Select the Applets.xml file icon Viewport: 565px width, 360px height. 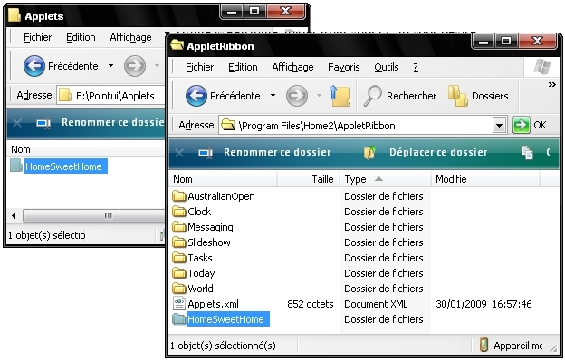tap(178, 304)
